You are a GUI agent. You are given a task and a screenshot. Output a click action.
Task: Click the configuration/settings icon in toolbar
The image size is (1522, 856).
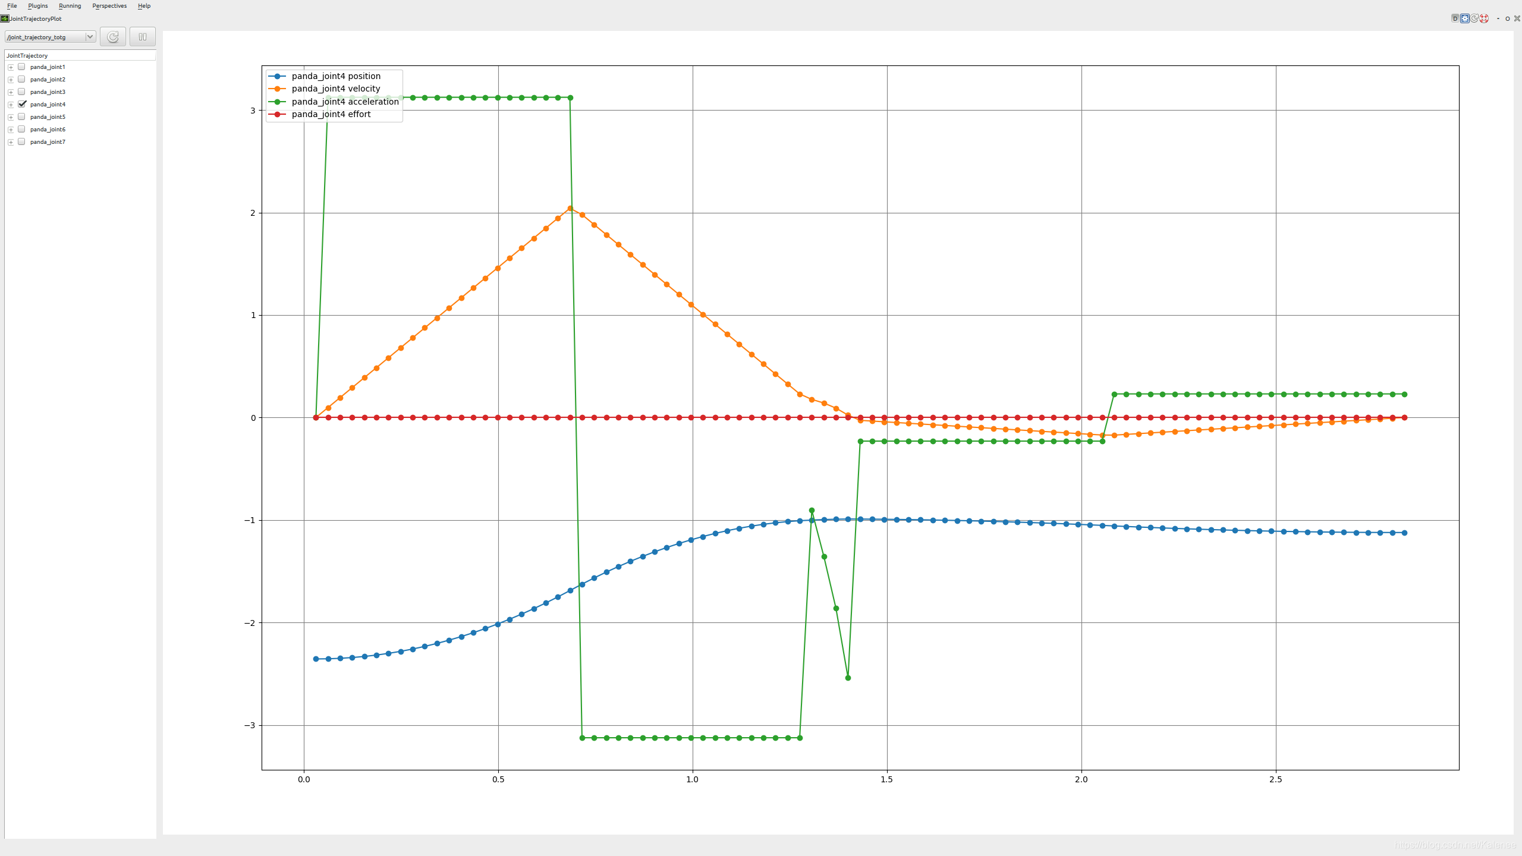(x=1466, y=18)
